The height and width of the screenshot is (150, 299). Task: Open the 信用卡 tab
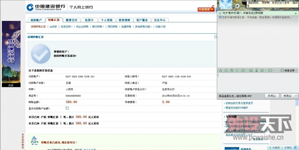(x=89, y=20)
